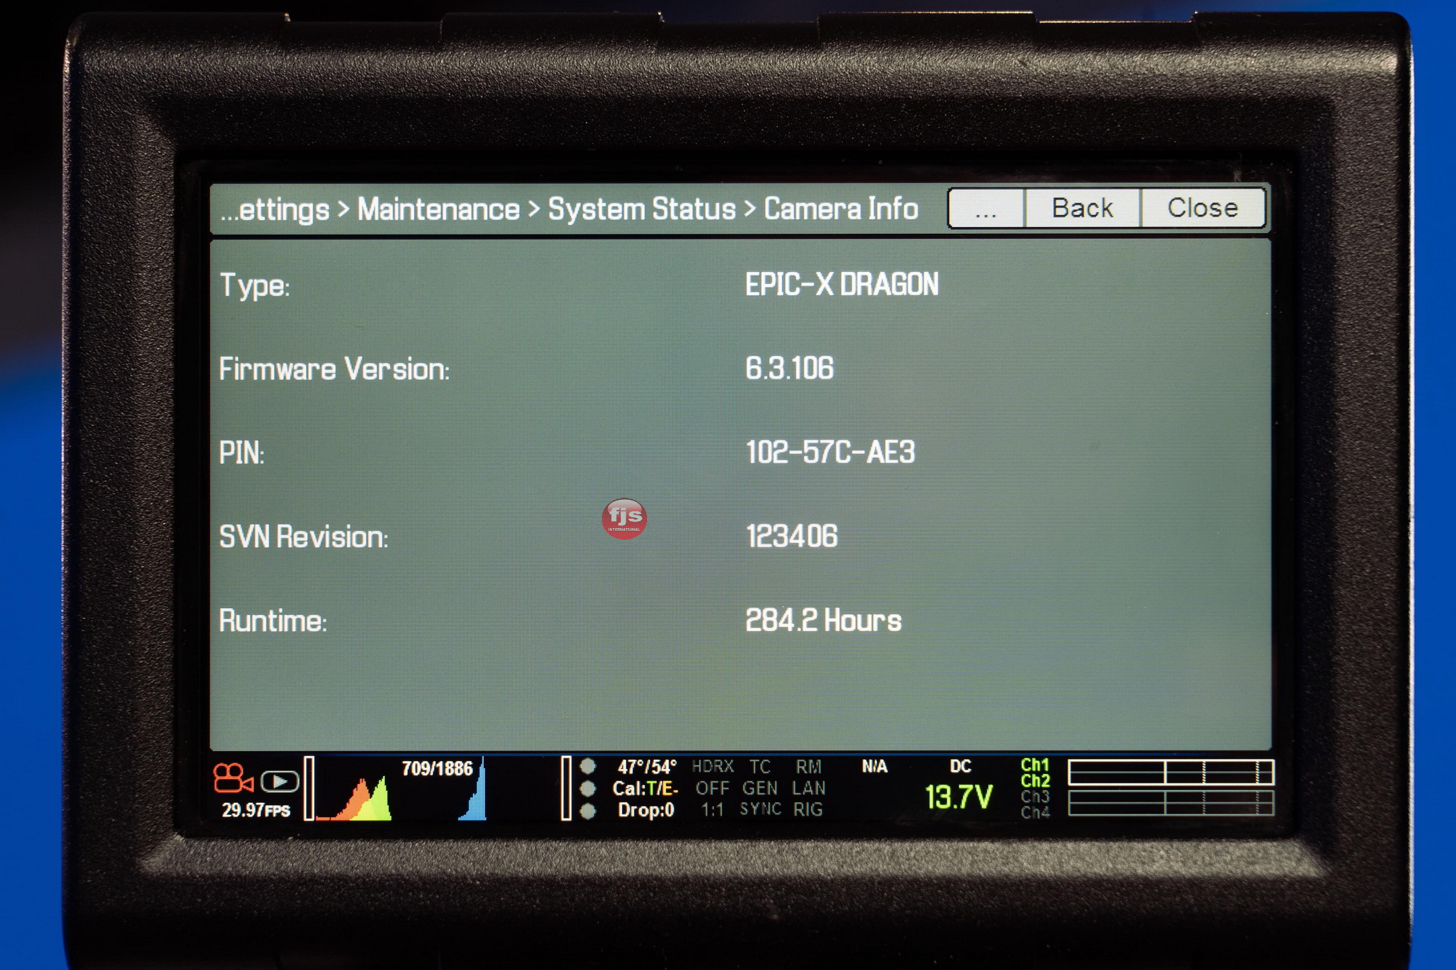The width and height of the screenshot is (1456, 970).
Task: Tap the middle clip indicator dot
Action: pos(588,788)
